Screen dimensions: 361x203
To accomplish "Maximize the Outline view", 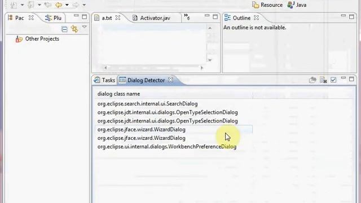I will coord(351,16).
